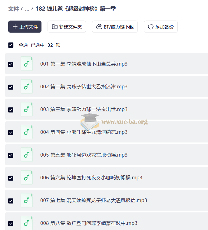Click the BT magnet download icon
The height and width of the screenshot is (230, 208).
pos(99,27)
